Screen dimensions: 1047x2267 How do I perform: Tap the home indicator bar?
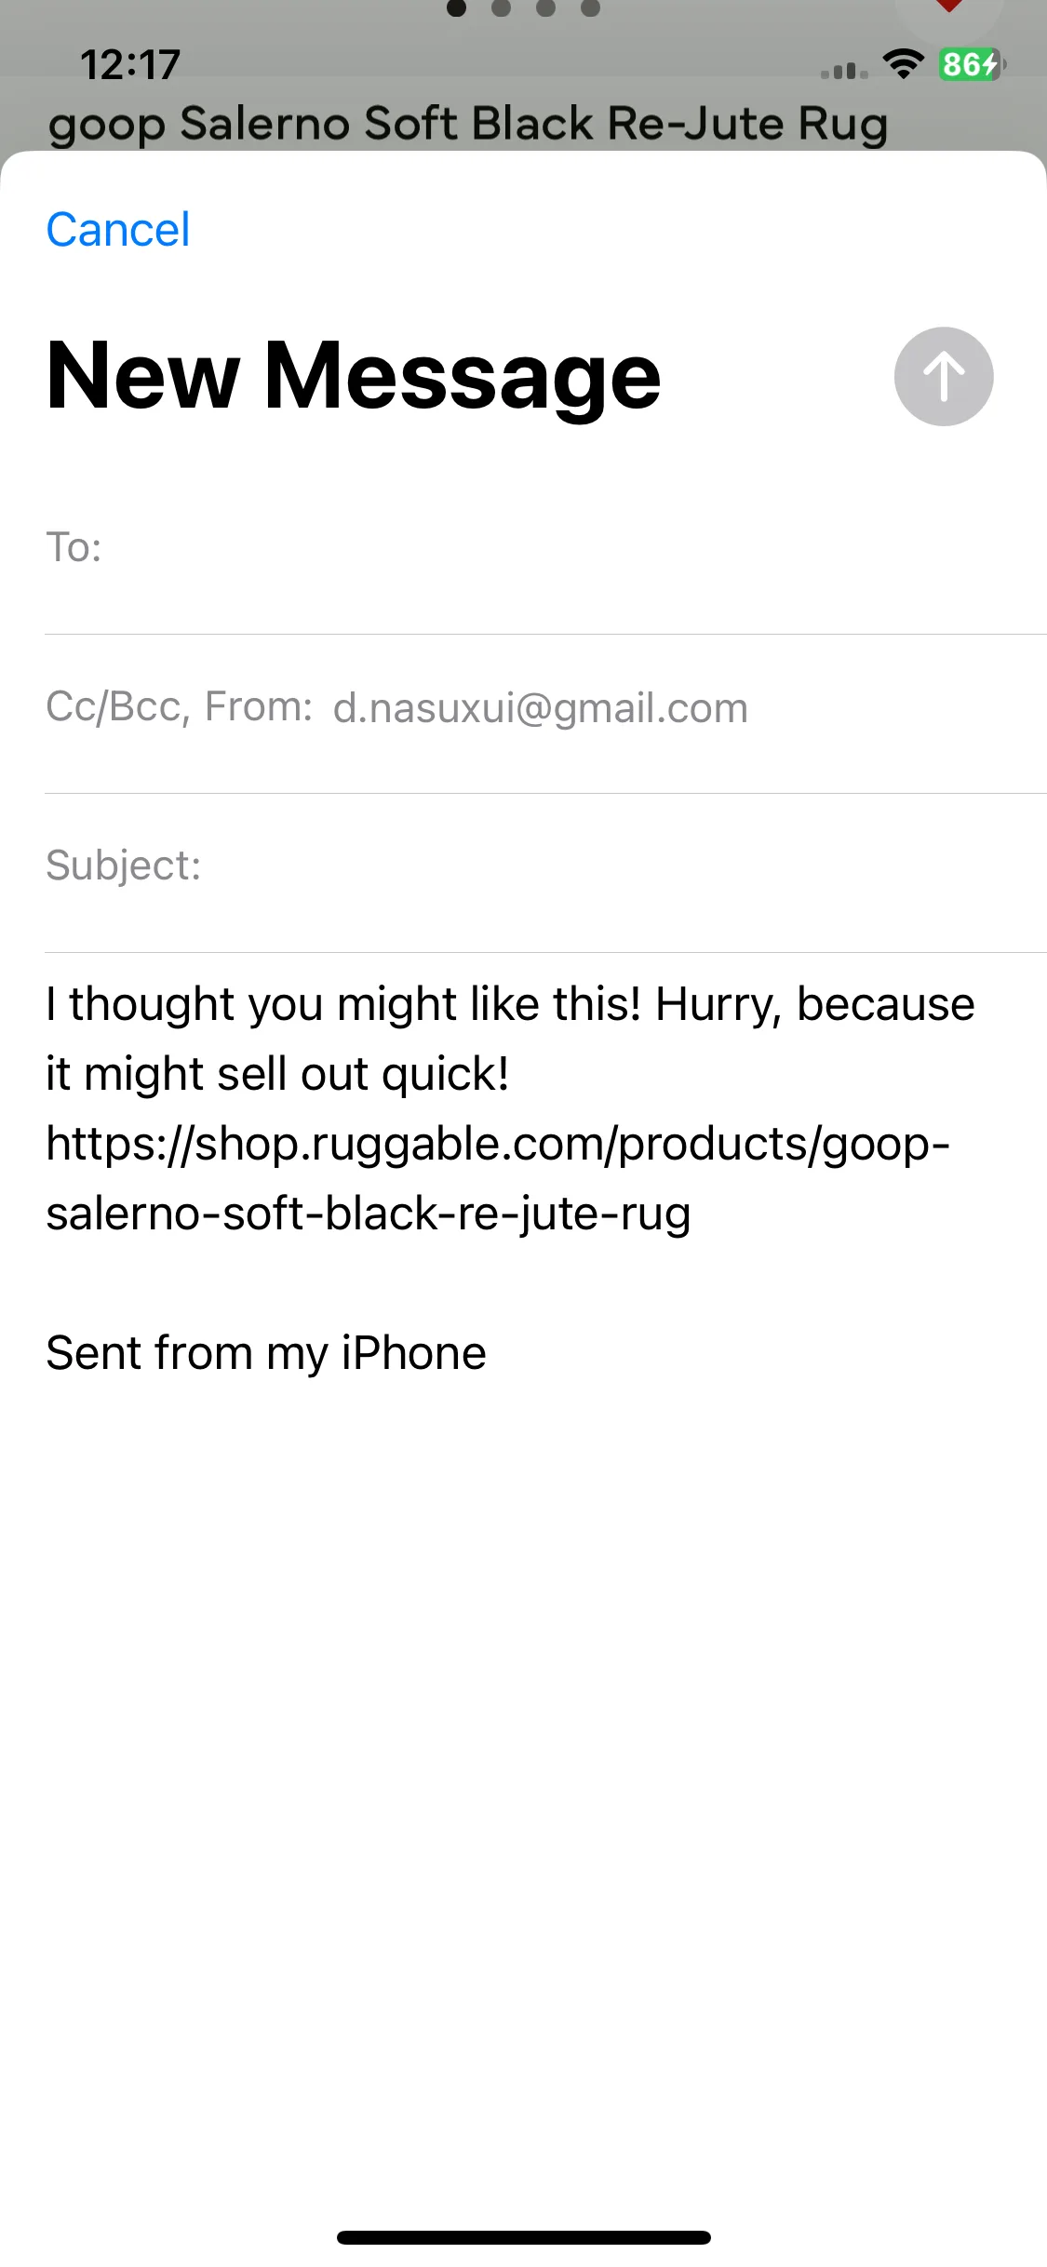[524, 2237]
